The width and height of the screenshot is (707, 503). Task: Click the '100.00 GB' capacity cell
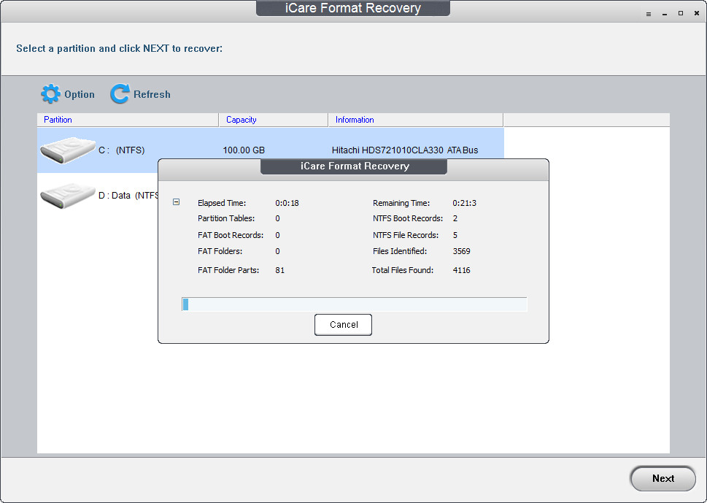click(x=244, y=150)
